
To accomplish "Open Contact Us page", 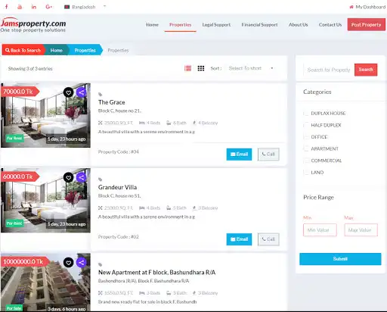I will (x=330, y=25).
